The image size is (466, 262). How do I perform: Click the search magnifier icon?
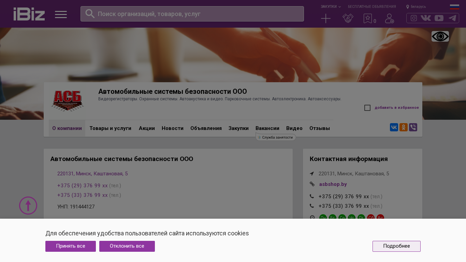coord(90,14)
